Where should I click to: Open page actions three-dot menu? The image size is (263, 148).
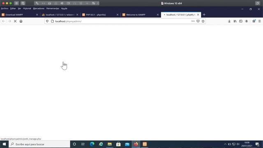[193, 21]
